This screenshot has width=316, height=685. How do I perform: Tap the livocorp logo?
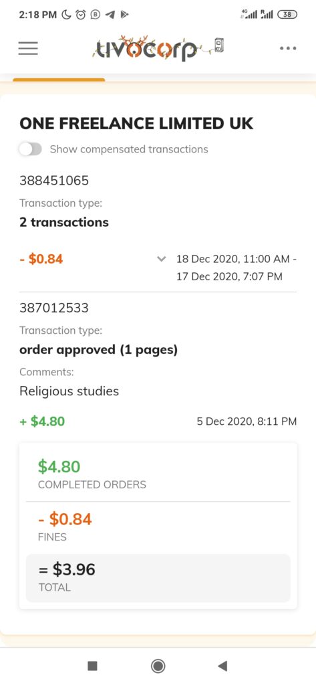[158, 48]
